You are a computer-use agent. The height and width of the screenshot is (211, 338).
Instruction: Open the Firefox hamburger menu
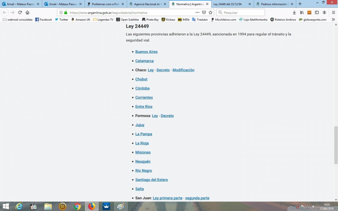click(x=333, y=12)
